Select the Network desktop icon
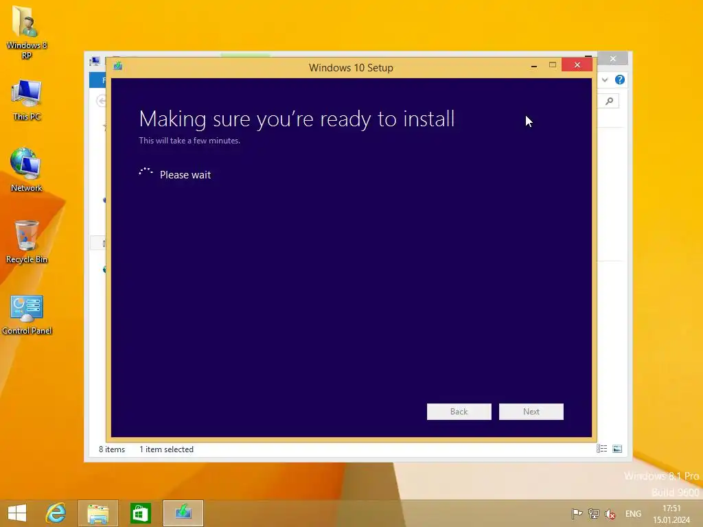The image size is (703, 527). pyautogui.click(x=27, y=170)
